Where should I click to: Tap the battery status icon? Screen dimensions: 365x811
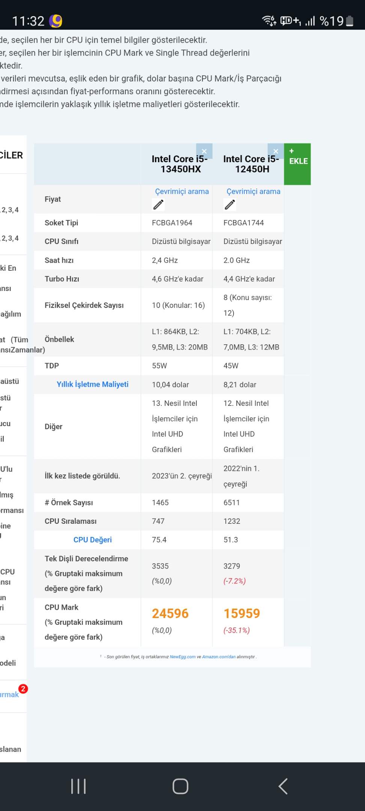(350, 21)
